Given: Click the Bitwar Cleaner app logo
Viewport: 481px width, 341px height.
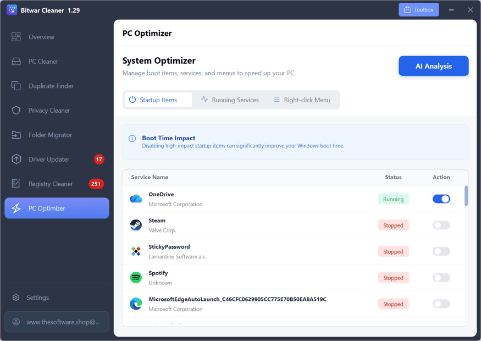Looking at the screenshot, I should click(12, 10).
